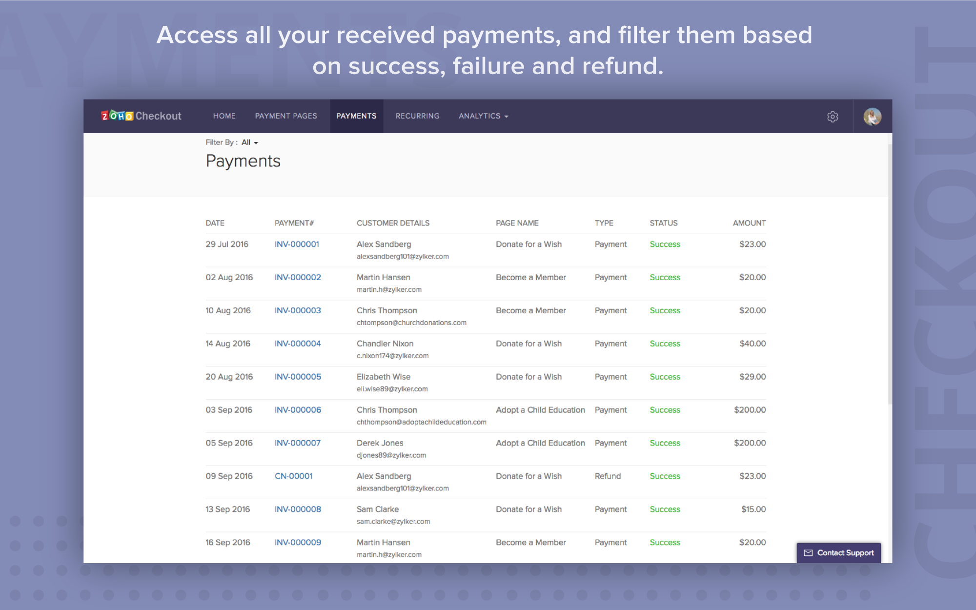Open invoice INV-000009 link
The height and width of the screenshot is (610, 976).
(298, 543)
